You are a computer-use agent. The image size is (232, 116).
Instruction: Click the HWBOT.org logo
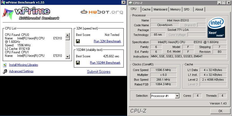(102, 12)
